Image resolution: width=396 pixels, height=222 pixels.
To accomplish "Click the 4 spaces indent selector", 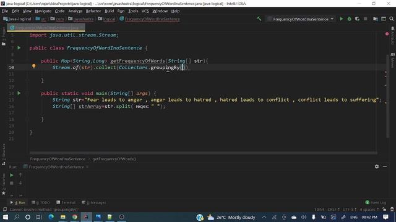I will click(x=369, y=210).
